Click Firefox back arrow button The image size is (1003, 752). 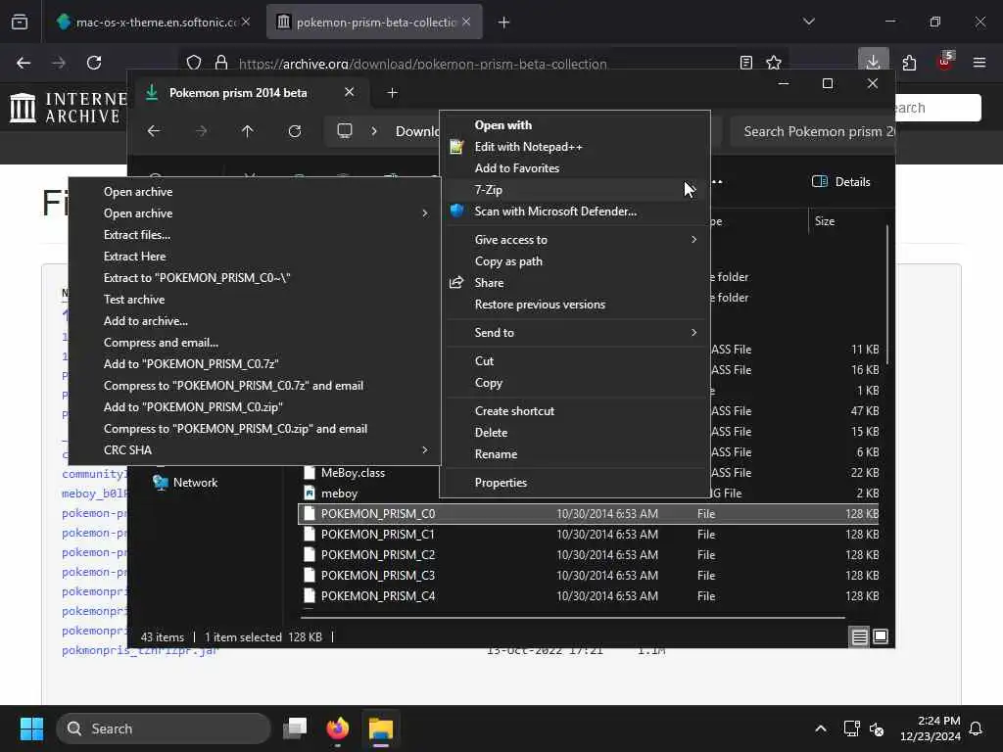(x=24, y=63)
